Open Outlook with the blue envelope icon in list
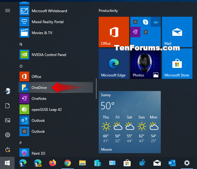 click(56, 120)
